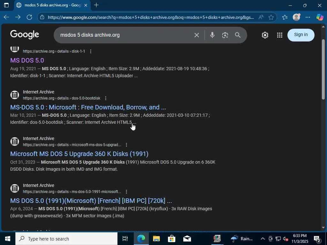This screenshot has height=245, width=327.
Task: Start voice search with the microphone icon
Action: click(212, 35)
